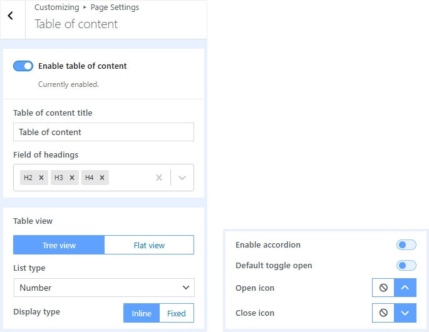Turn on Enable accordion switch
This screenshot has width=429, height=332.
pyautogui.click(x=406, y=245)
